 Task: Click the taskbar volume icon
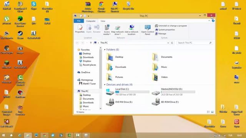pyautogui.click(x=219, y=135)
